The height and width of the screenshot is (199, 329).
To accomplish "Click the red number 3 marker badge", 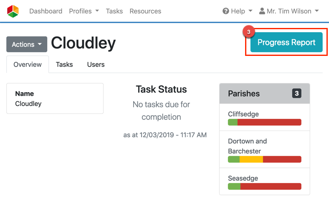I will pyautogui.click(x=249, y=32).
